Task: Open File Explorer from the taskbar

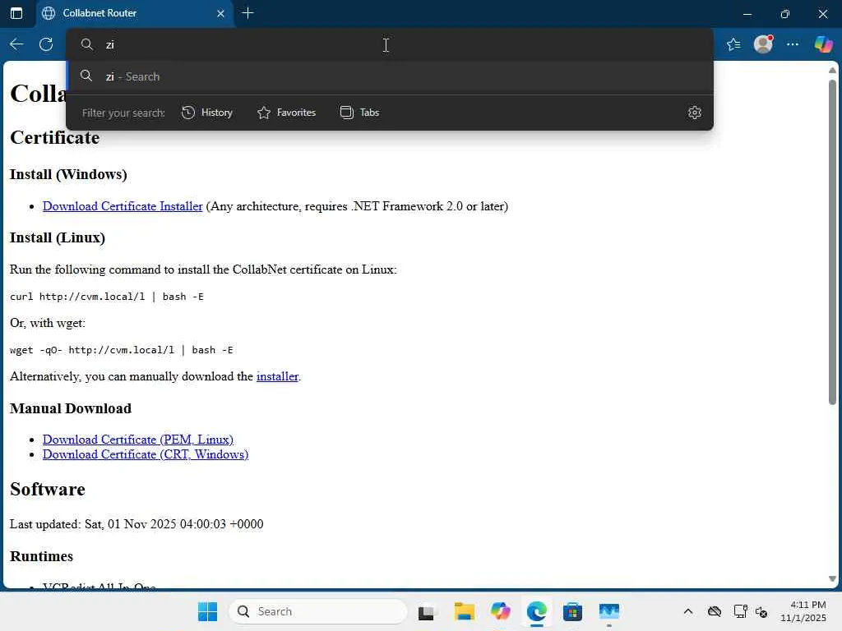Action: tap(464, 611)
